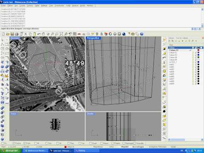Close the layers panel with its X button

point(203,38)
